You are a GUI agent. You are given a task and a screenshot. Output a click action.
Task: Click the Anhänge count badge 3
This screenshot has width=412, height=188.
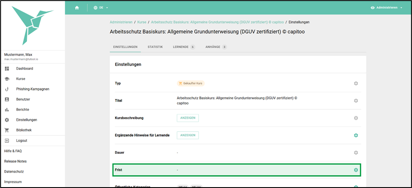[x=224, y=47]
